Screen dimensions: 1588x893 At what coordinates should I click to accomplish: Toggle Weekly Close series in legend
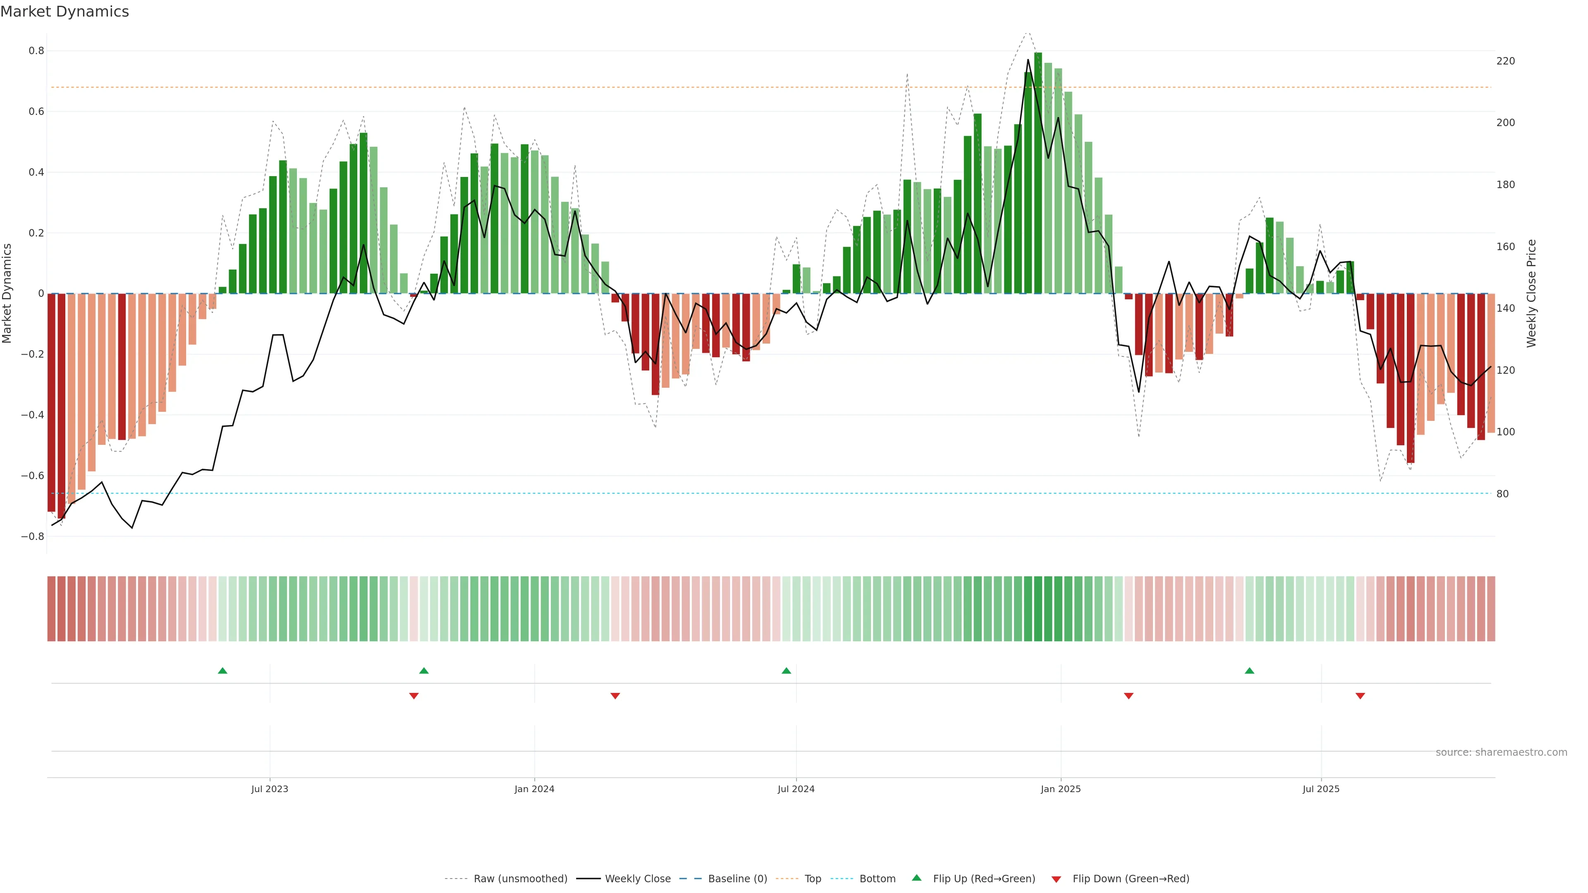[637, 879]
